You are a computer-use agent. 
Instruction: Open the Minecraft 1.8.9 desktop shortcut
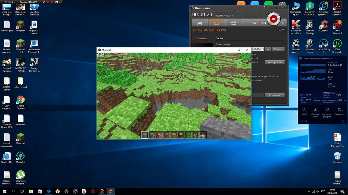pos(20,46)
